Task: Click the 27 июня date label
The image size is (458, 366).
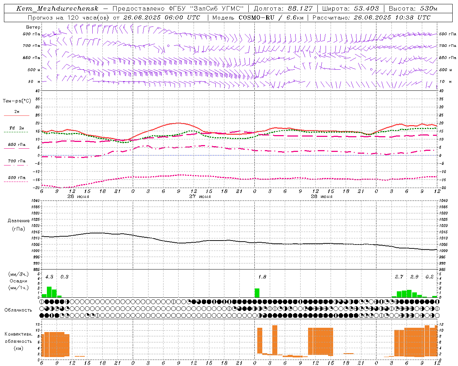Action: pos(200,196)
